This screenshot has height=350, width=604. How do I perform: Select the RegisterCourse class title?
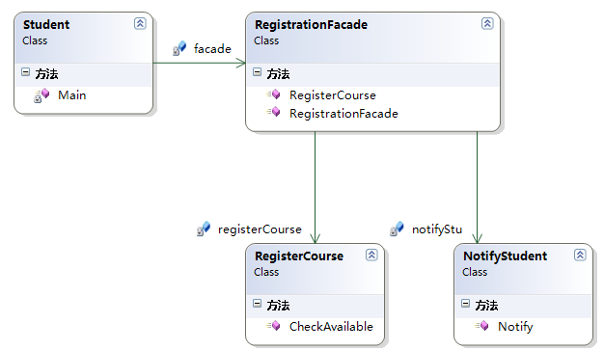point(299,256)
